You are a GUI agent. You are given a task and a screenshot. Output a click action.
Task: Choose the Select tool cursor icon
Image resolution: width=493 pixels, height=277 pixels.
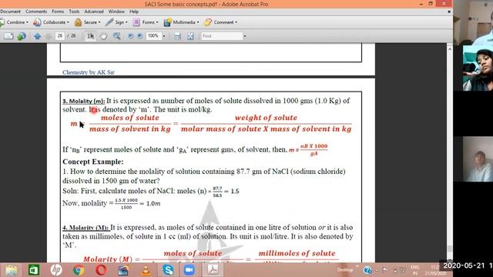pyautogui.click(x=91, y=36)
